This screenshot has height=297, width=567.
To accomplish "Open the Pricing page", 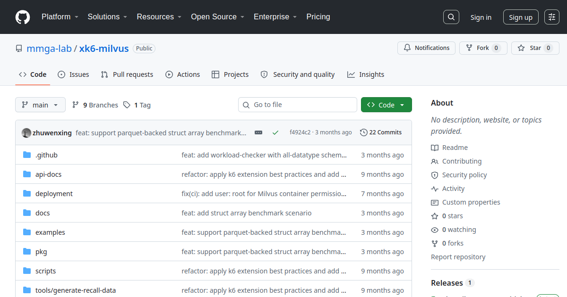I will click(318, 17).
